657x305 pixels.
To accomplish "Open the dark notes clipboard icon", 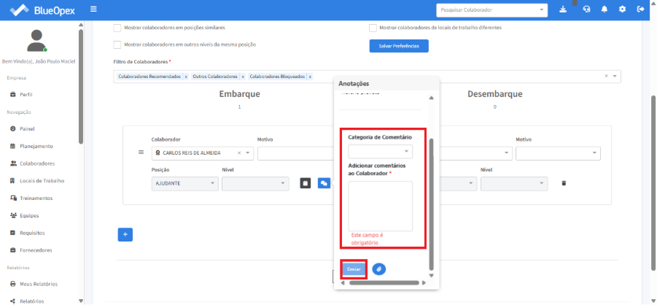I will tap(306, 183).
